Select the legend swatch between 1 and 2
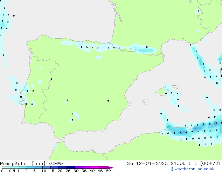Image resolution: width=222 pixels, height=172 pixels. pyautogui.click(x=22, y=167)
